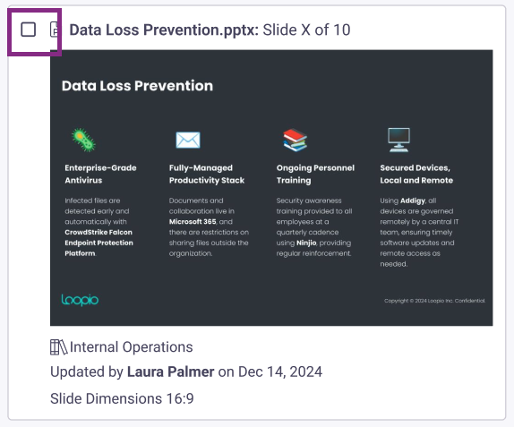Screen dimensions: 514x427
Task: Click the PowerPoint file type icon
Action: tap(55, 30)
